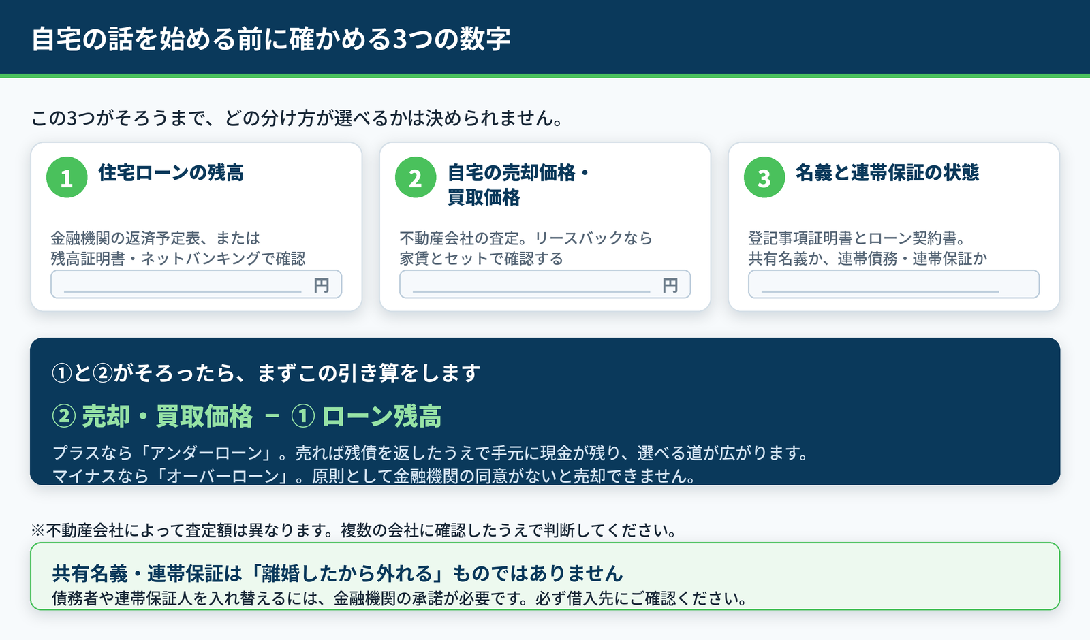This screenshot has height=640, width=1090.
Task: Click the footnote ※不動産会社によって査定額は異なります
Action: (354, 530)
